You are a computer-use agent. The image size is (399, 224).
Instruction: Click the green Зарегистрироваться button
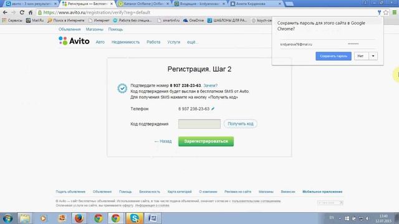[206, 141]
